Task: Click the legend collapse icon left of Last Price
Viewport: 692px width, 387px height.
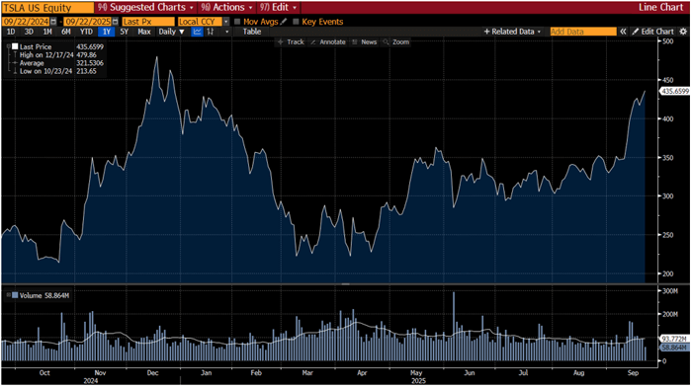Action: click(x=8, y=46)
